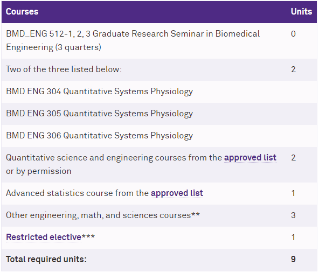Click the units value 2 in the 'Two of the three' row
The height and width of the screenshot is (273, 319).
(x=293, y=69)
